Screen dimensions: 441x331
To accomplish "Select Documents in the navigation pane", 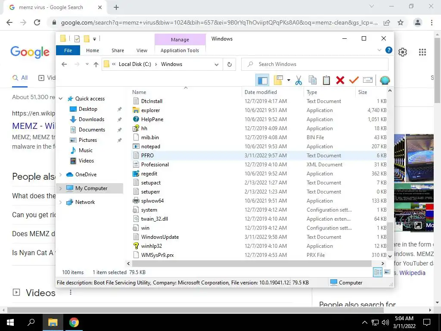I will pyautogui.click(x=92, y=130).
